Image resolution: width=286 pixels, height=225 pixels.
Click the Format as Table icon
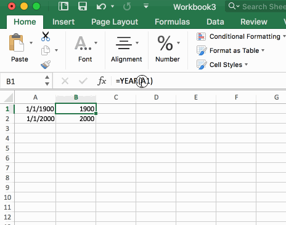(x=202, y=50)
